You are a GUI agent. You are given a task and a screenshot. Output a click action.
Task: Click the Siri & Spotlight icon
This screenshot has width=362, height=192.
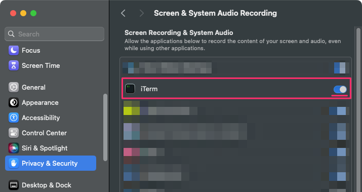14,148
